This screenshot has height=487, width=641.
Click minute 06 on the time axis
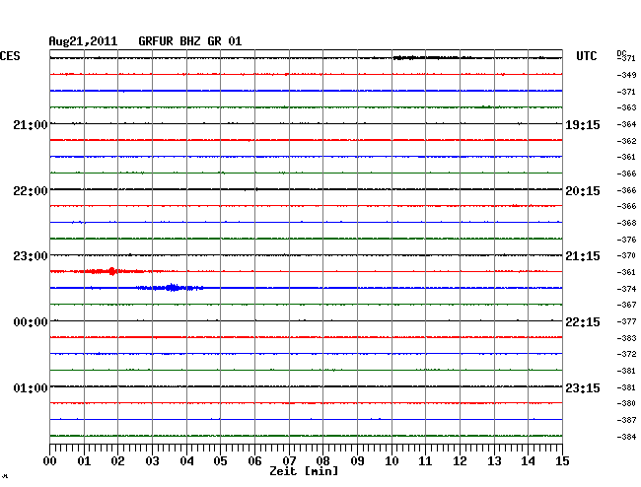(254, 461)
